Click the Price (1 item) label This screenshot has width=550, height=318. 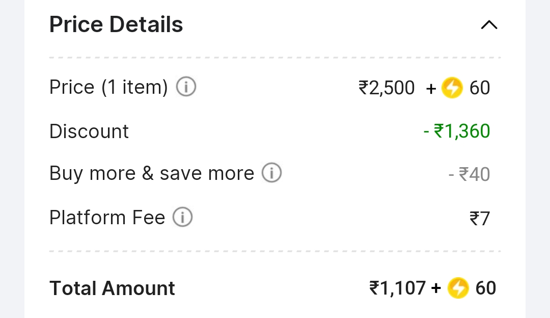[108, 88]
